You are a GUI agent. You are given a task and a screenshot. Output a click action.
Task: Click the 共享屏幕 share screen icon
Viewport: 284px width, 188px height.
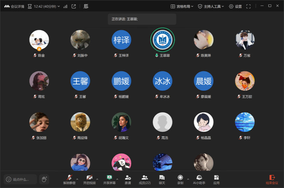click(x=109, y=179)
